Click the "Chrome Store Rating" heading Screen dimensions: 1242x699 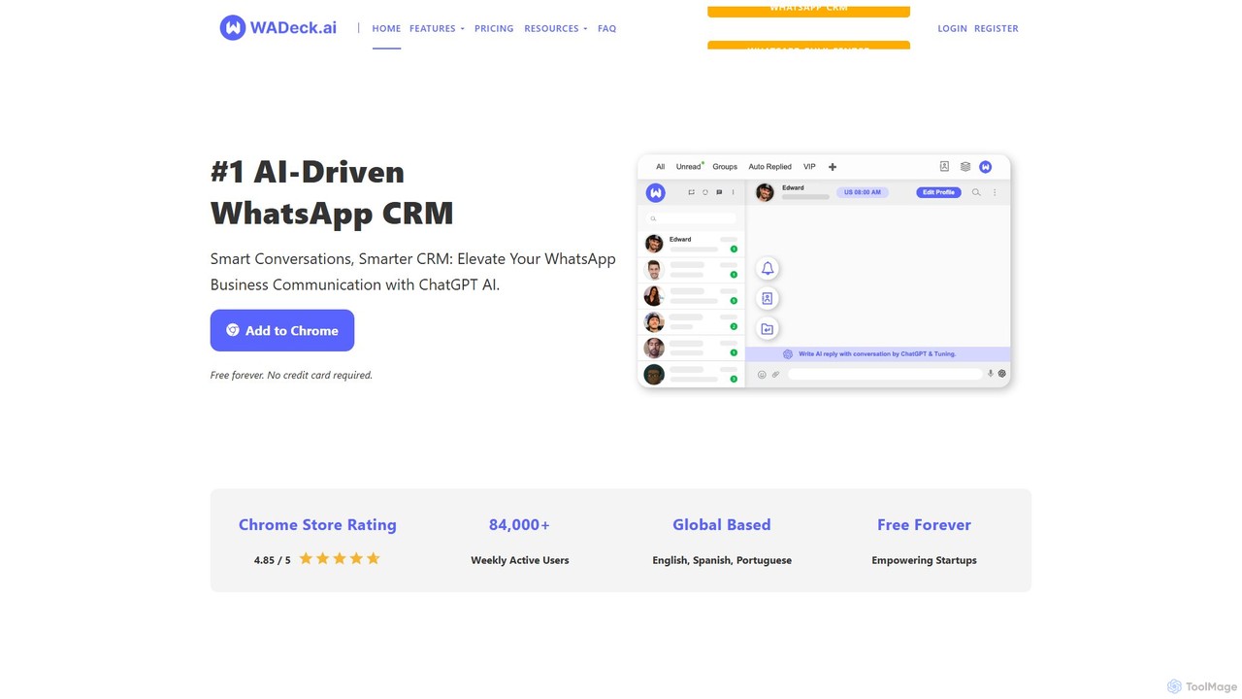click(x=317, y=524)
